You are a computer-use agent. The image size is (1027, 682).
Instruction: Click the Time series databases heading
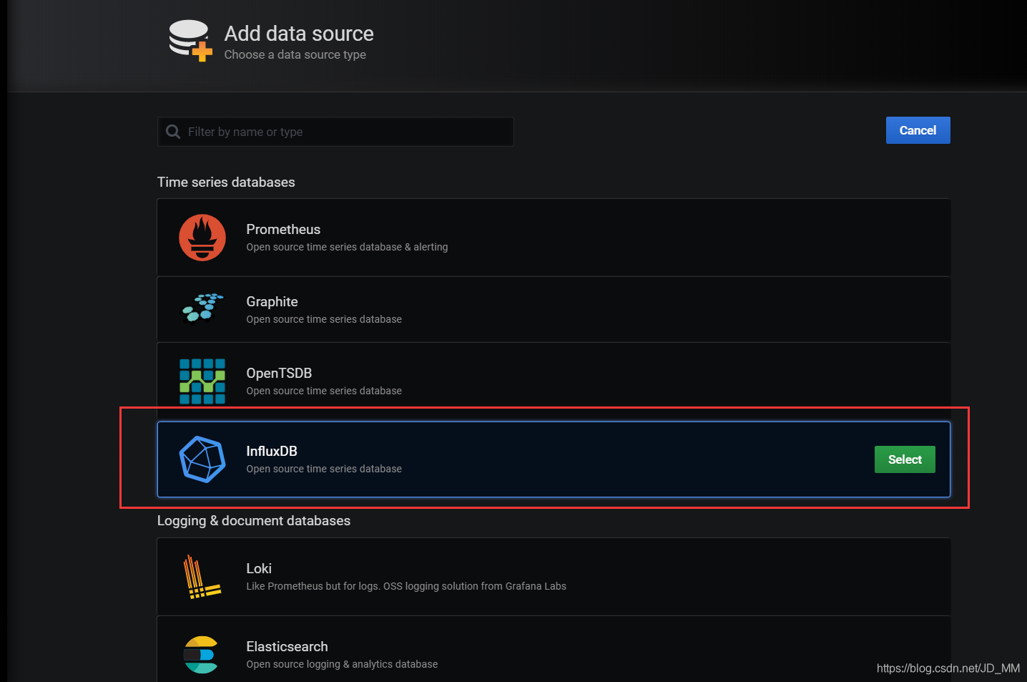pos(226,182)
